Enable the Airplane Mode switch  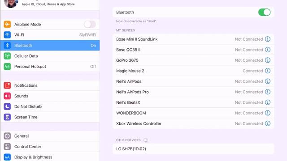tap(90, 24)
